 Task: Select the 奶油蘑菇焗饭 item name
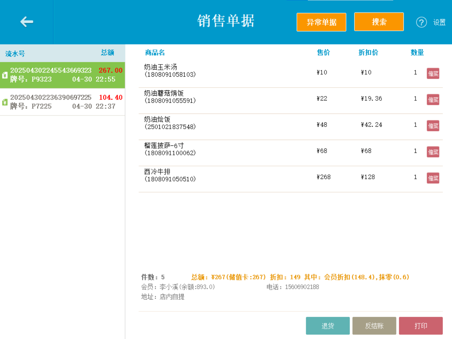pos(164,93)
